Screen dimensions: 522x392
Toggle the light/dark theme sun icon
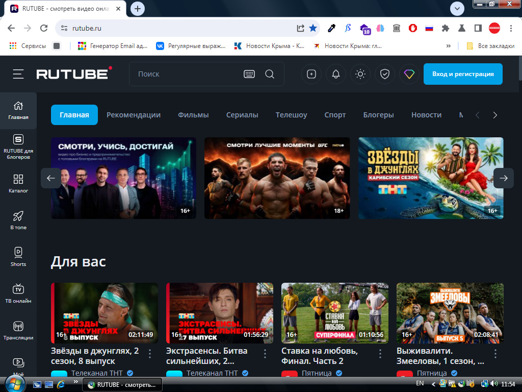coord(360,75)
